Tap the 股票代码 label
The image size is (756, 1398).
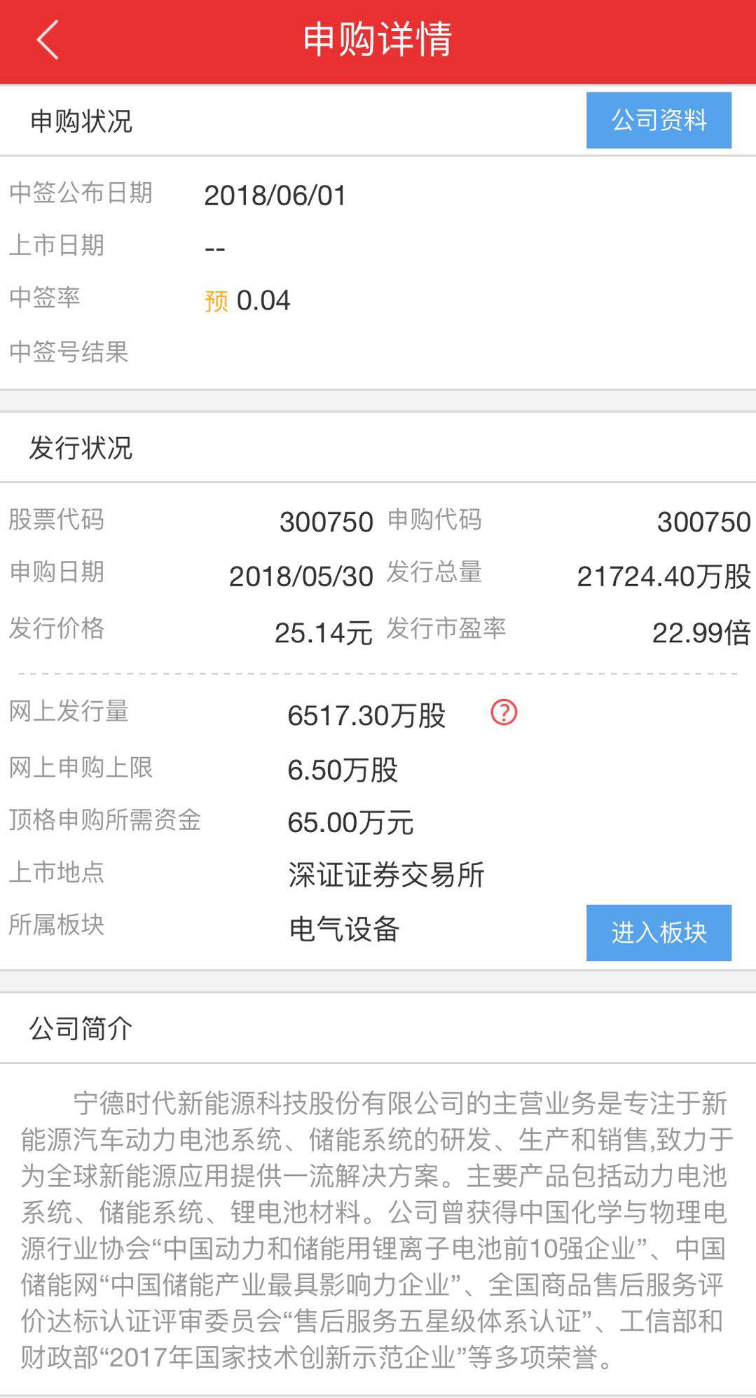(57, 520)
